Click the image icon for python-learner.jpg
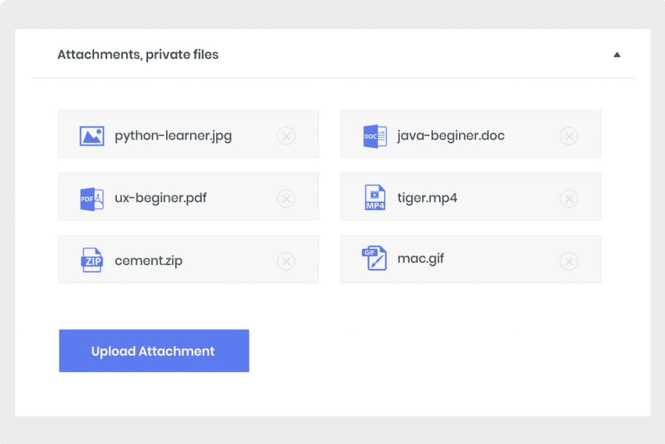665x444 pixels. point(92,136)
